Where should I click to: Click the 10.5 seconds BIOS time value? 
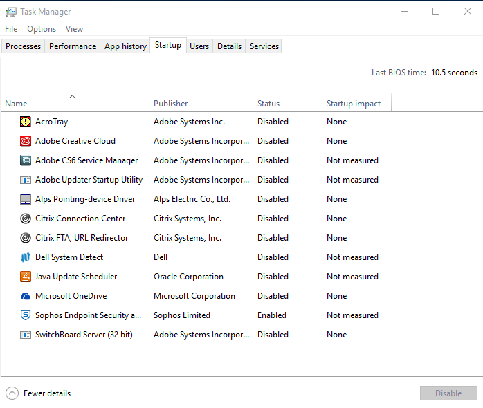[x=454, y=73]
